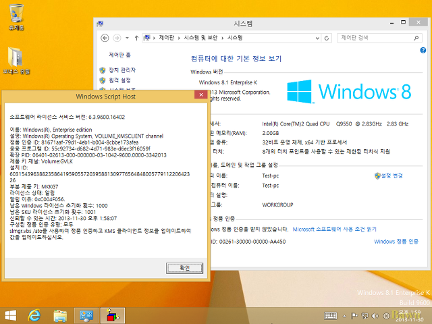The image size is (432, 324).
Task: Expand chevron after 제어판 breadcrumb
Action: [179, 38]
